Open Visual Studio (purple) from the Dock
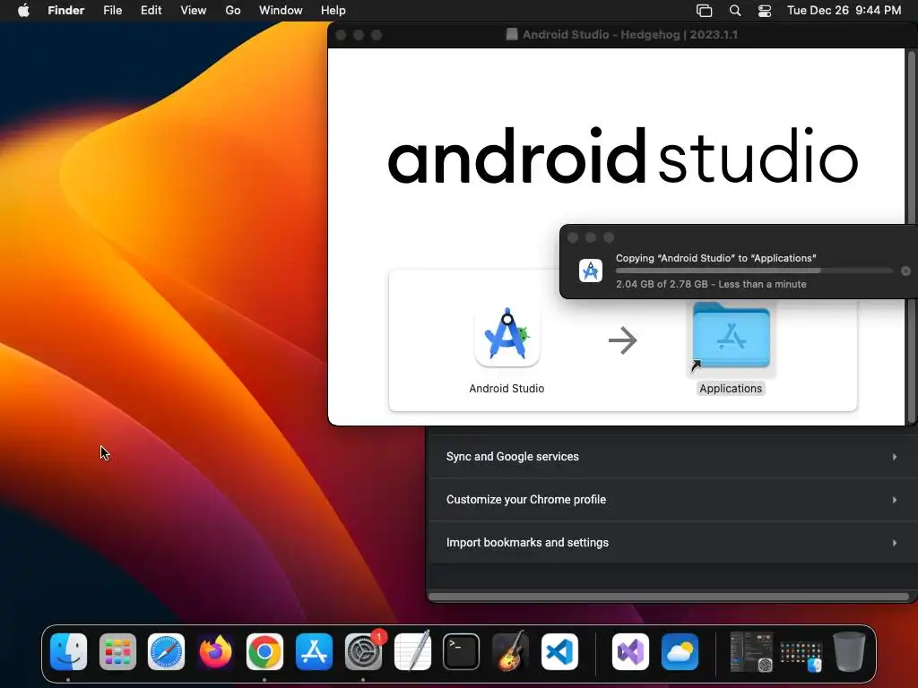Screen dimensions: 918x688 (x=630, y=652)
